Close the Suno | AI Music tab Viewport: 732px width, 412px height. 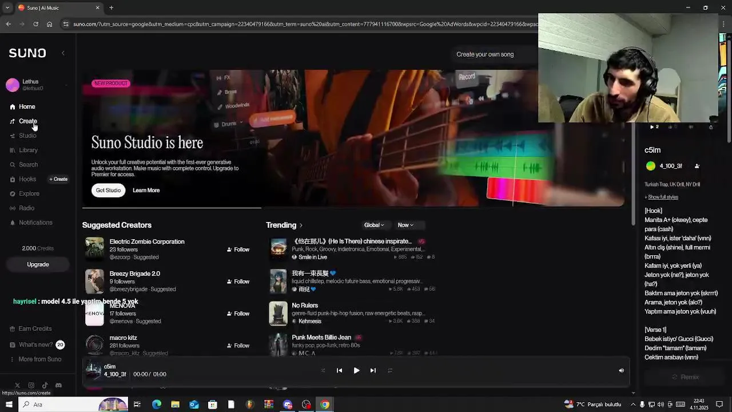coord(97,7)
